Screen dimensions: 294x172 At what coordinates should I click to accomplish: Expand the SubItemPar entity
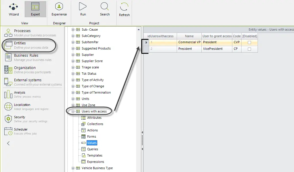pyautogui.click(x=73, y=42)
